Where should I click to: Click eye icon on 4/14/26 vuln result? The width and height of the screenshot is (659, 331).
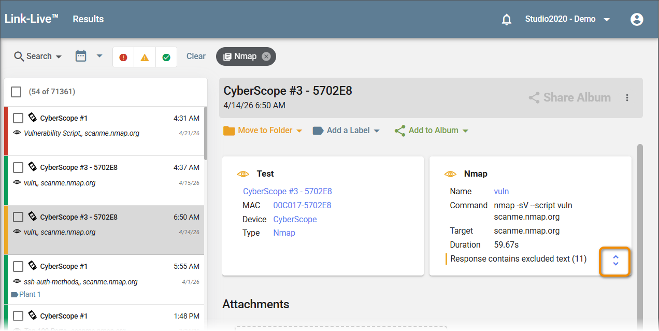pyautogui.click(x=17, y=232)
